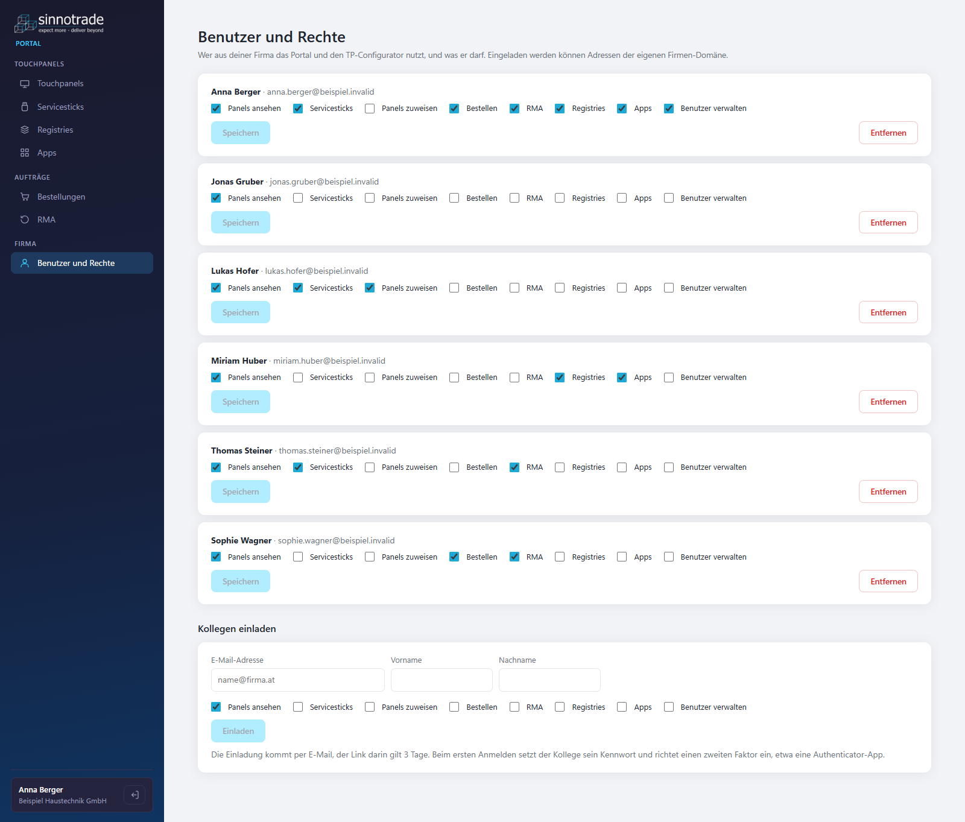965x822 pixels.
Task: Open Apps in the sidebar
Action: coord(82,153)
